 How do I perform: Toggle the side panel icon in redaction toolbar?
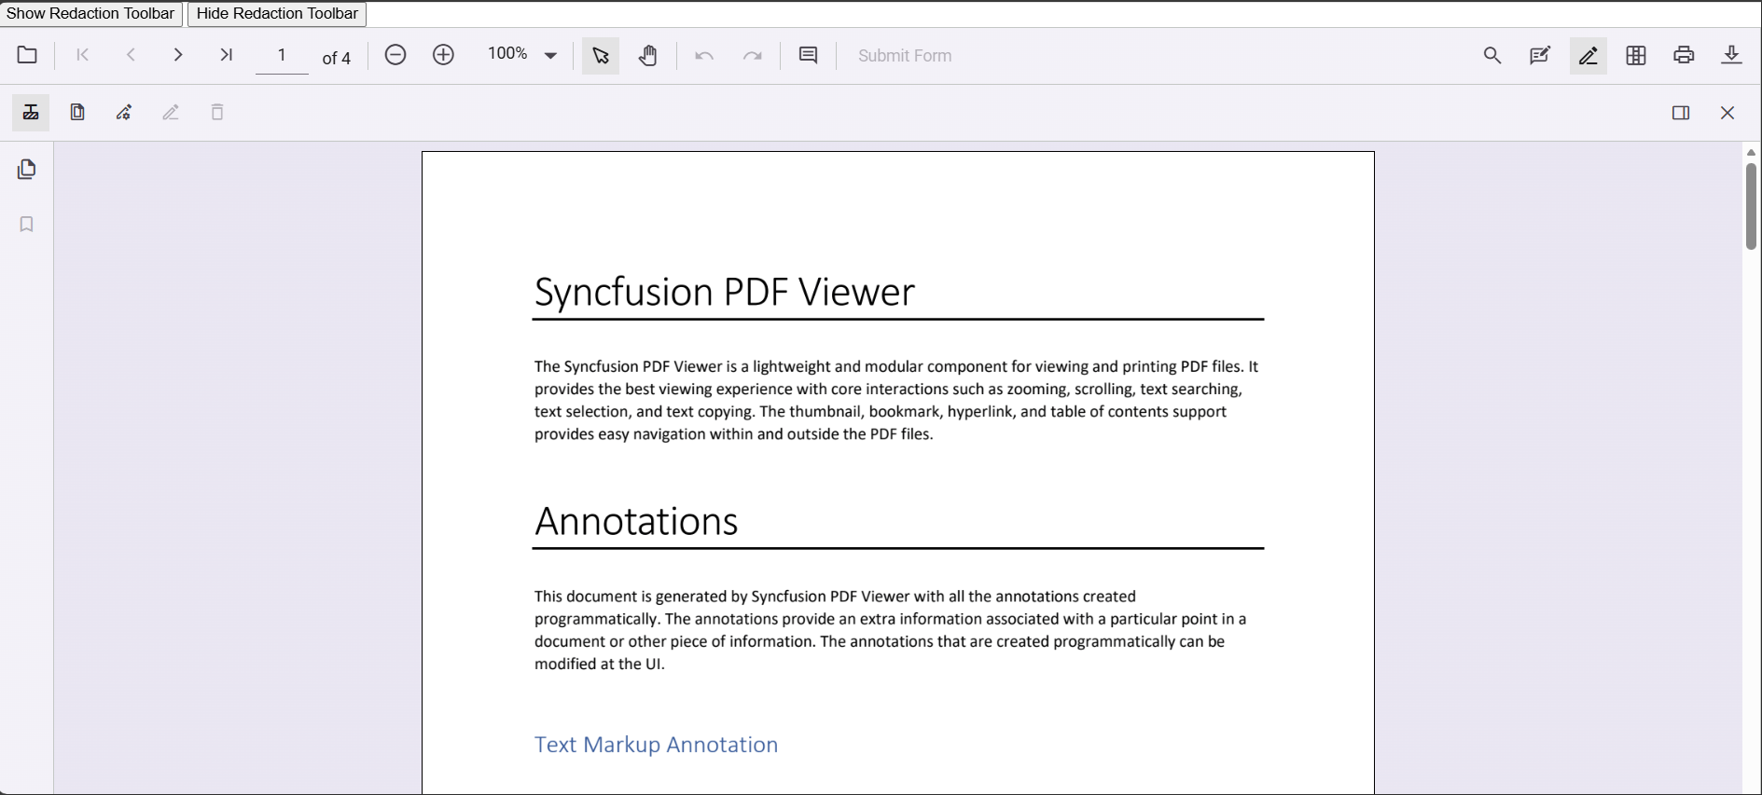pyautogui.click(x=1681, y=113)
